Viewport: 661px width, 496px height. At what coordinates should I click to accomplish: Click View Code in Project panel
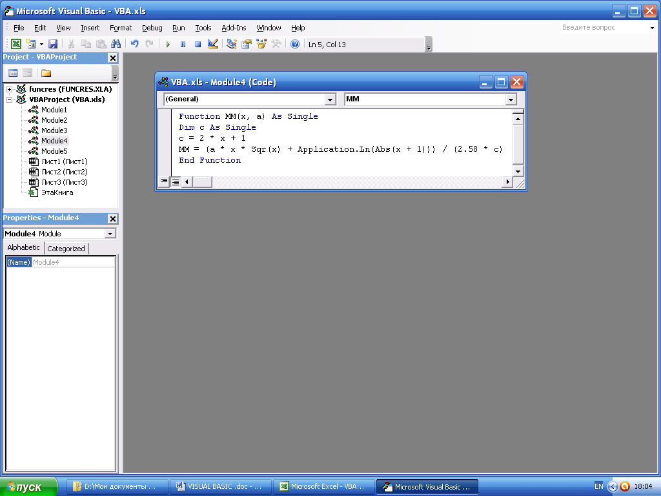click(13, 74)
